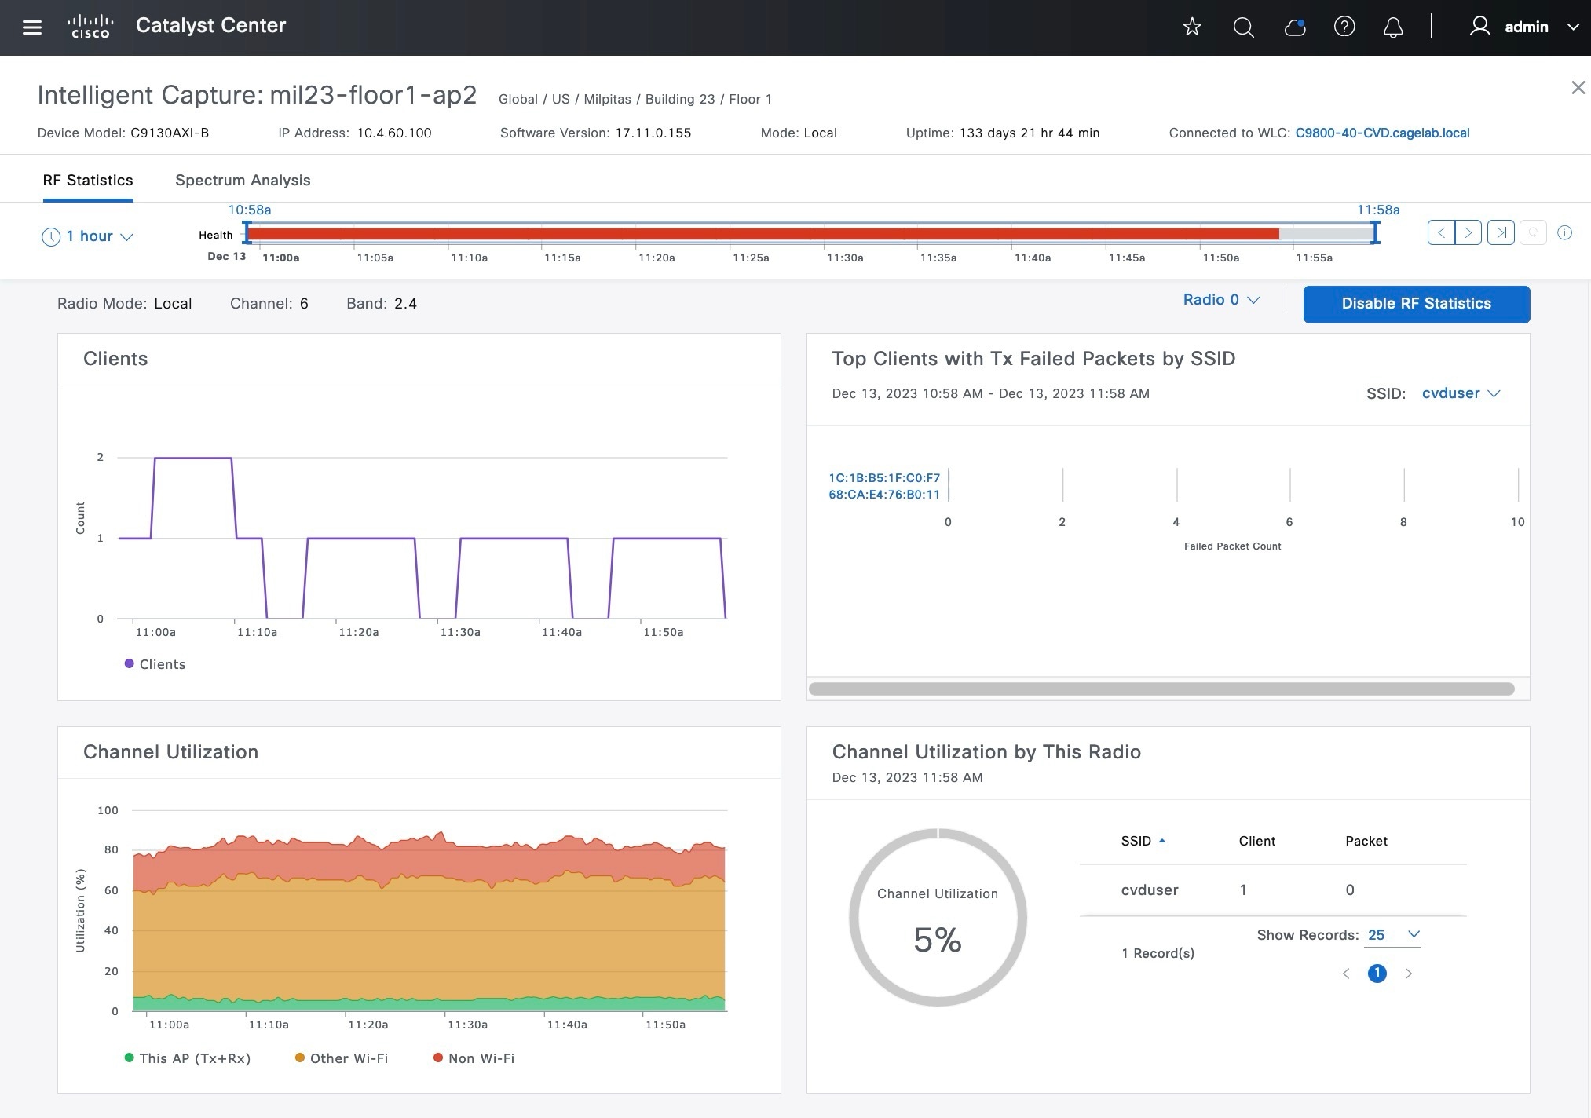Open the help question mark icon
Viewport: 1591px width, 1118px height.
click(x=1344, y=27)
